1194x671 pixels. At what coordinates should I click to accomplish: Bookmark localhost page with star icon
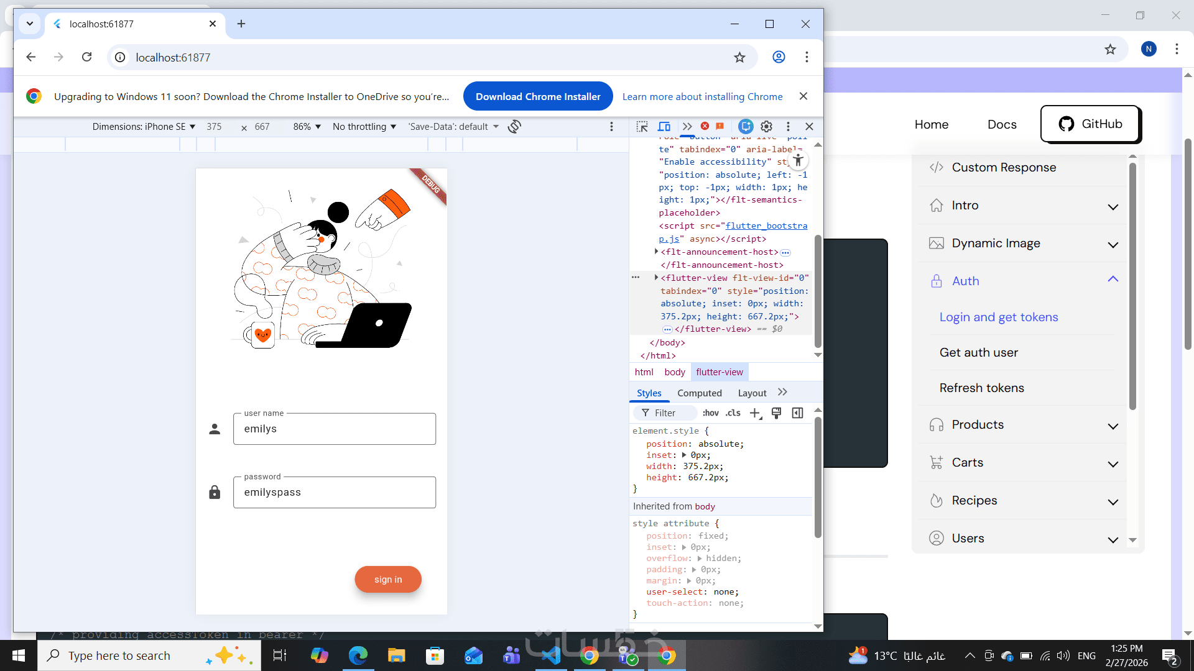click(x=739, y=58)
